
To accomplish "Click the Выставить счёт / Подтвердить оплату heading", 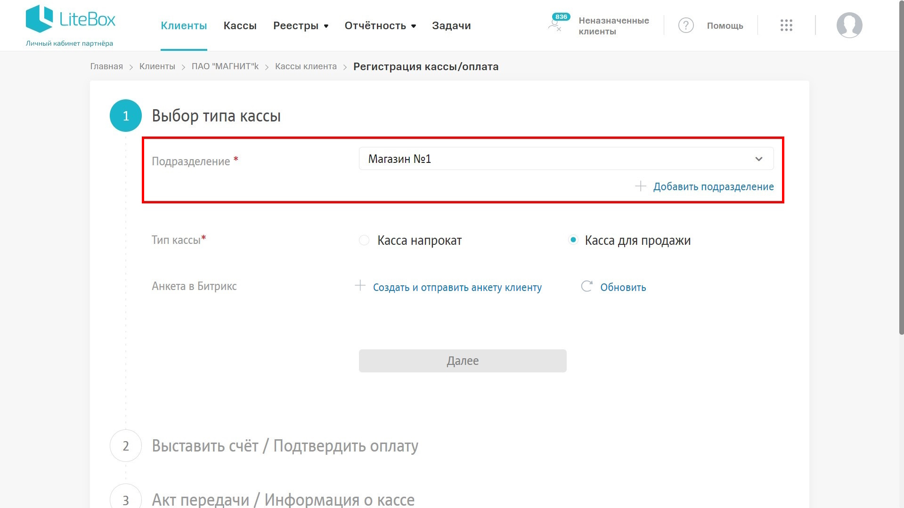I will (285, 446).
